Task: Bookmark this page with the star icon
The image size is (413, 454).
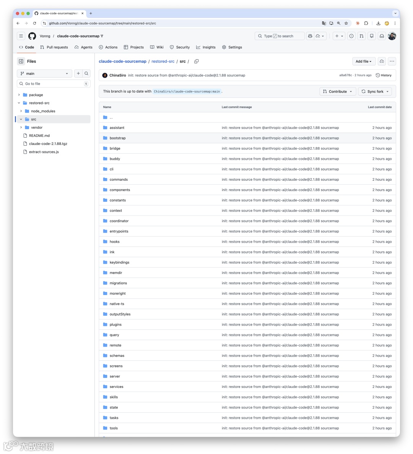Action: (346, 23)
